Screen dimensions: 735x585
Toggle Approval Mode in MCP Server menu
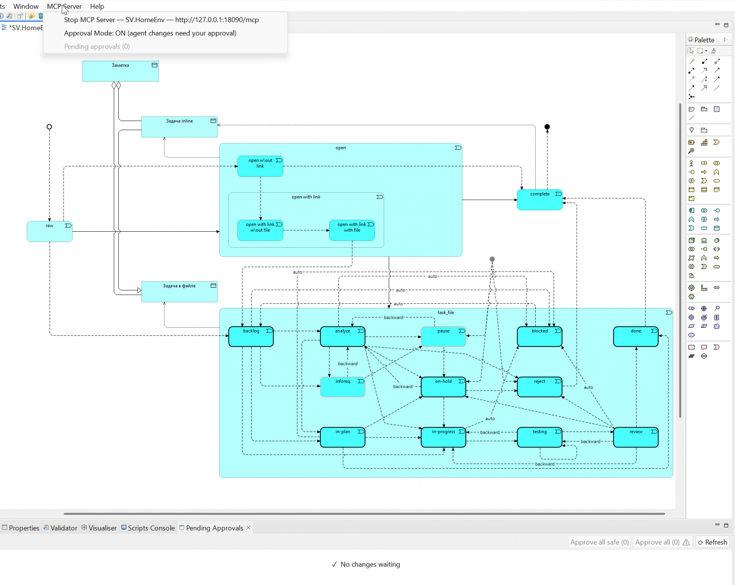(x=150, y=33)
